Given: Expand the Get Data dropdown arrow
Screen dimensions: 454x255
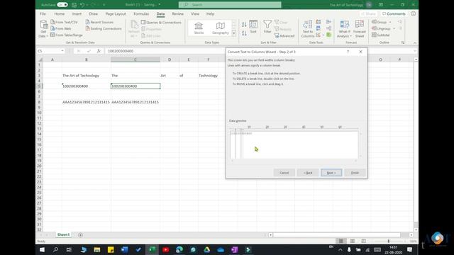Looking at the screenshot, I should click(48, 36).
